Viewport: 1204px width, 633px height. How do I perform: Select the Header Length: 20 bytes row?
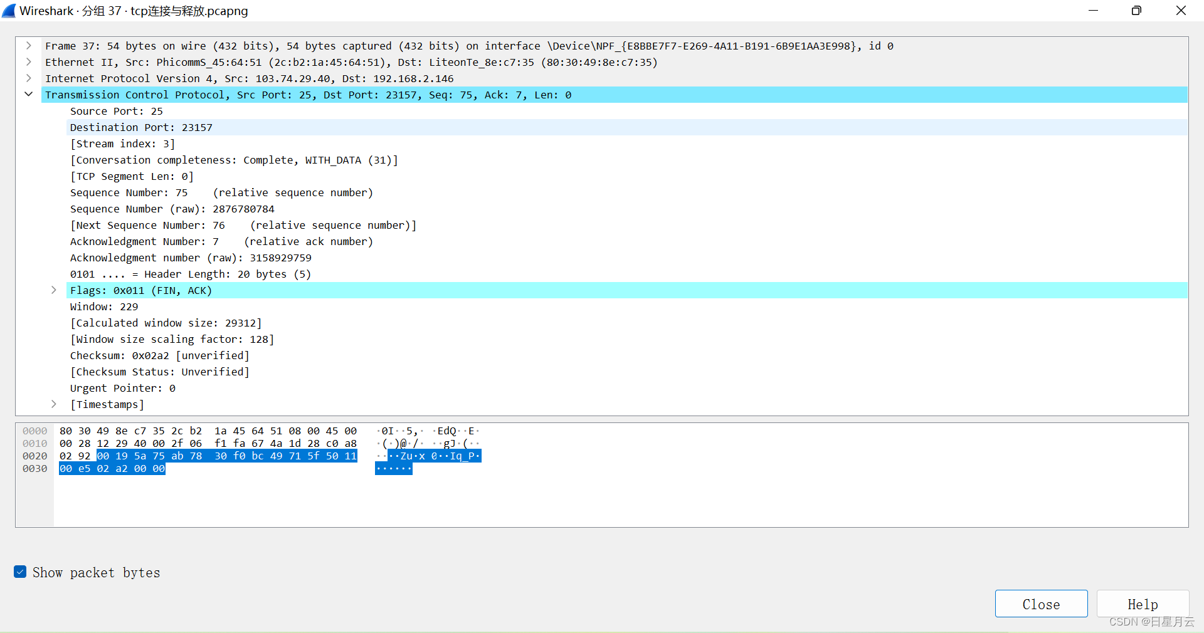(x=627, y=274)
